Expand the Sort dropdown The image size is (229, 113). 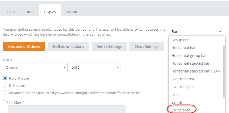click(x=95, y=67)
